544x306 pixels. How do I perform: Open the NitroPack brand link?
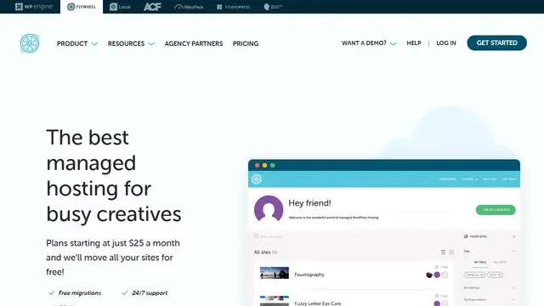pos(189,7)
